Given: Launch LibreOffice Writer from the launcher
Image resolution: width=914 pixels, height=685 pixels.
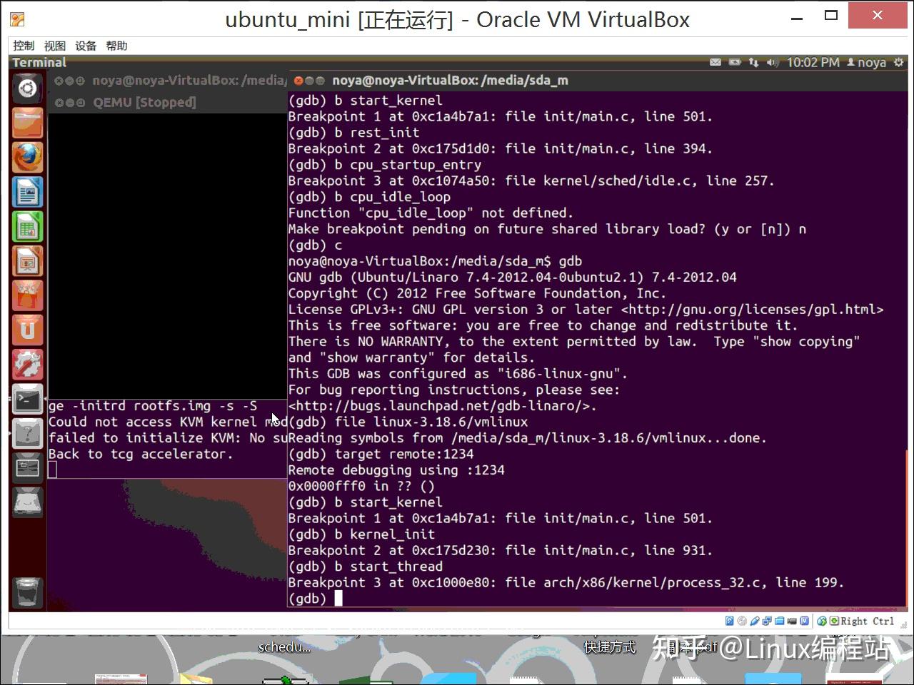Looking at the screenshot, I should [x=27, y=191].
